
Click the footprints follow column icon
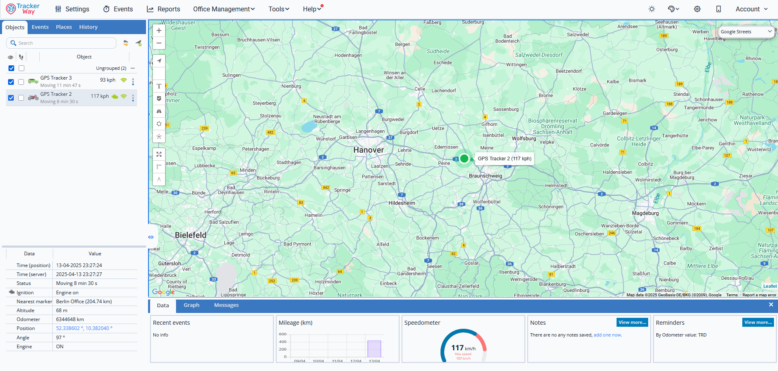pyautogui.click(x=21, y=57)
